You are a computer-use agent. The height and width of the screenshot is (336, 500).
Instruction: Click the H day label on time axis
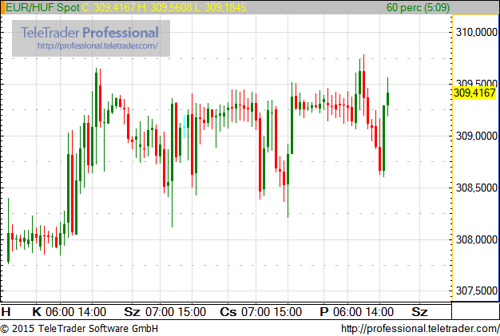point(6,312)
